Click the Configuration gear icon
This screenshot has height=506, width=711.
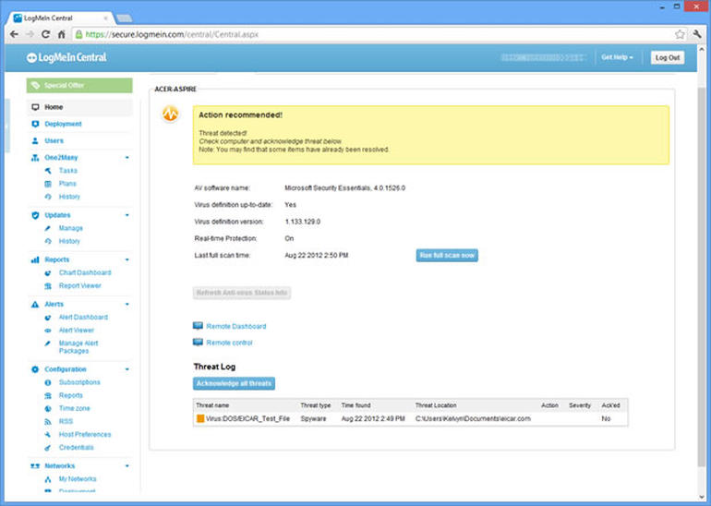[x=35, y=369]
